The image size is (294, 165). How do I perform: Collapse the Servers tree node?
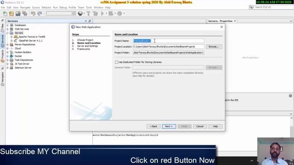click(x=7, y=33)
